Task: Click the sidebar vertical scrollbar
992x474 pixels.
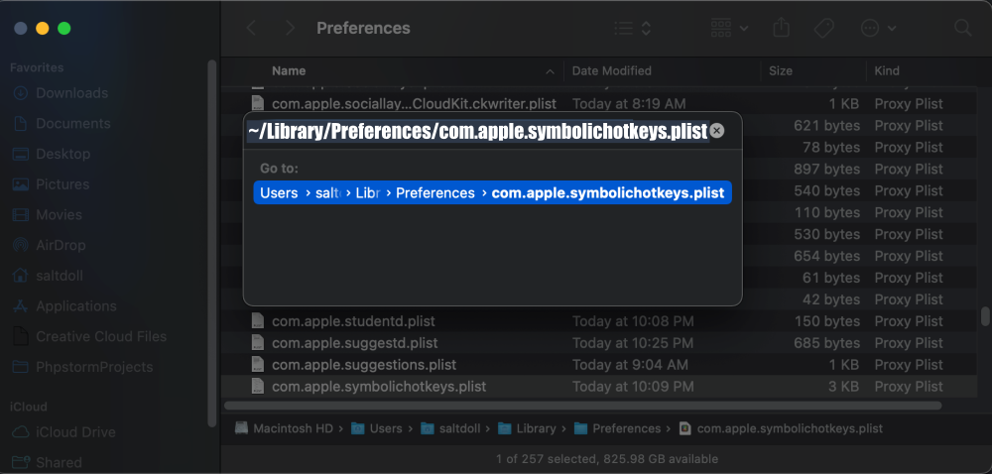Action: tap(212, 243)
